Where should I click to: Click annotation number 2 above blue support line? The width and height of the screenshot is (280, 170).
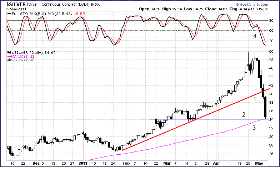[x=244, y=114]
